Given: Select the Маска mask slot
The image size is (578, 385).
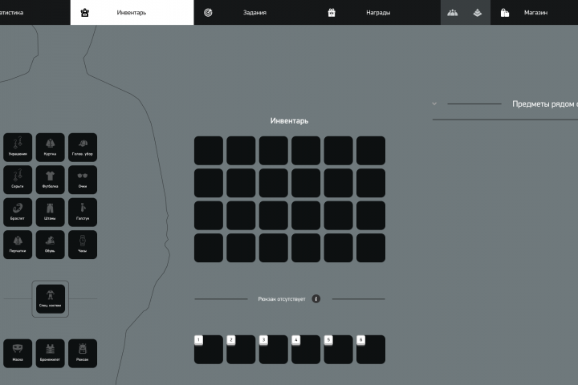Looking at the screenshot, I should pos(18,353).
